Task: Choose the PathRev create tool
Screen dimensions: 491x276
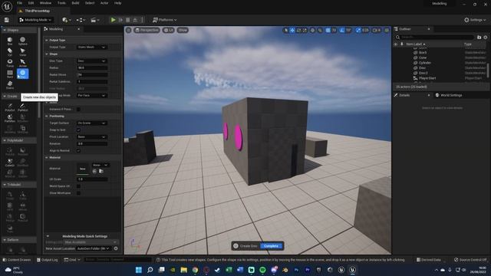Action: [10, 118]
